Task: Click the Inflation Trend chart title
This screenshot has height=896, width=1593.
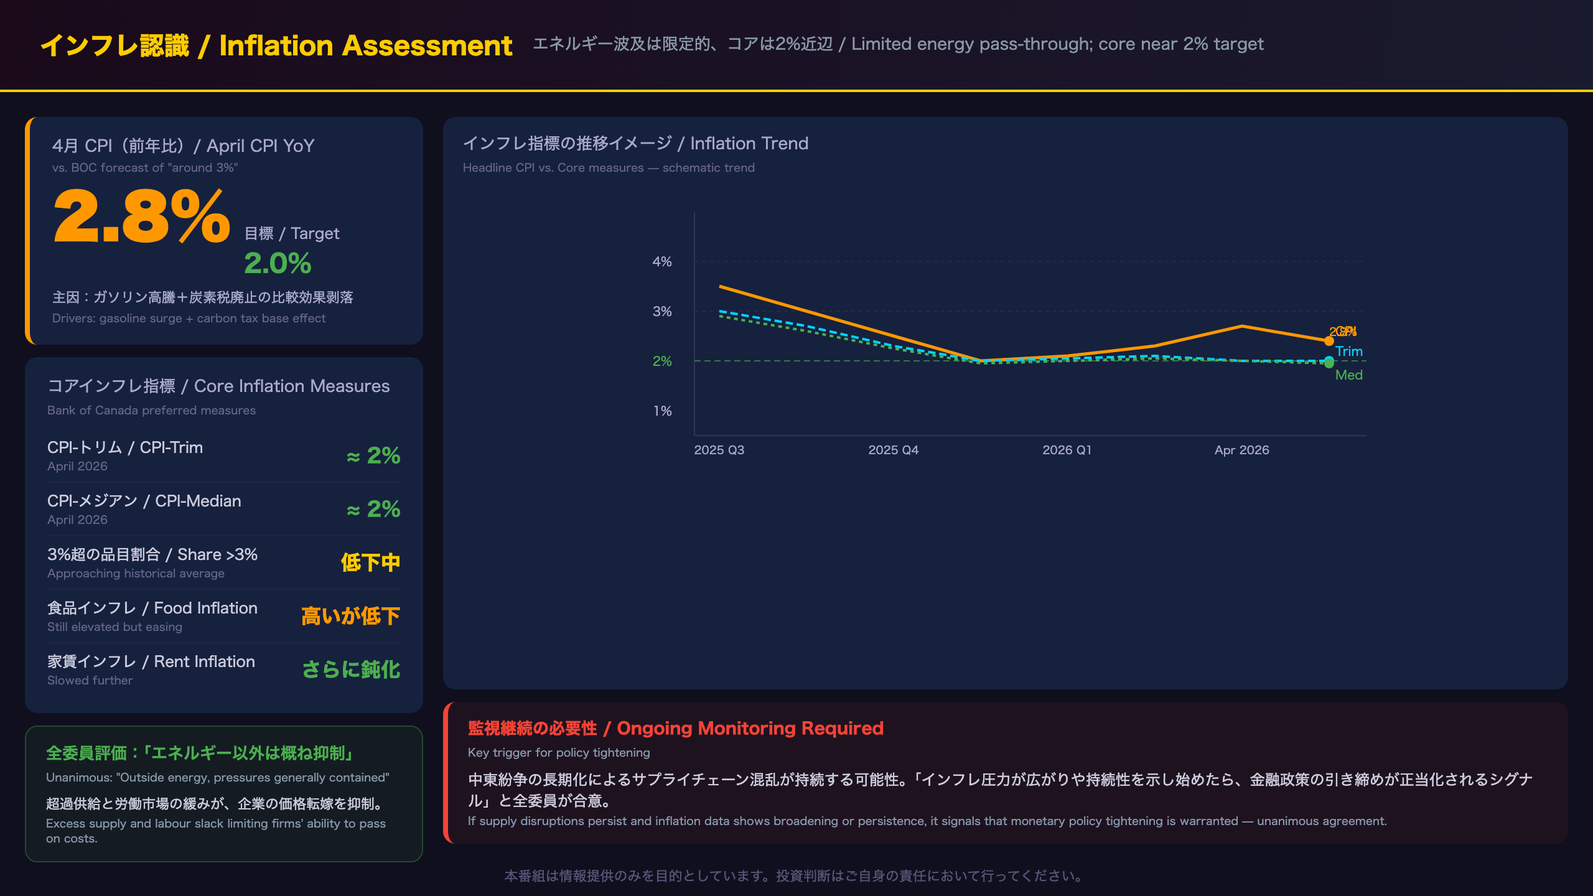Action: tap(635, 143)
